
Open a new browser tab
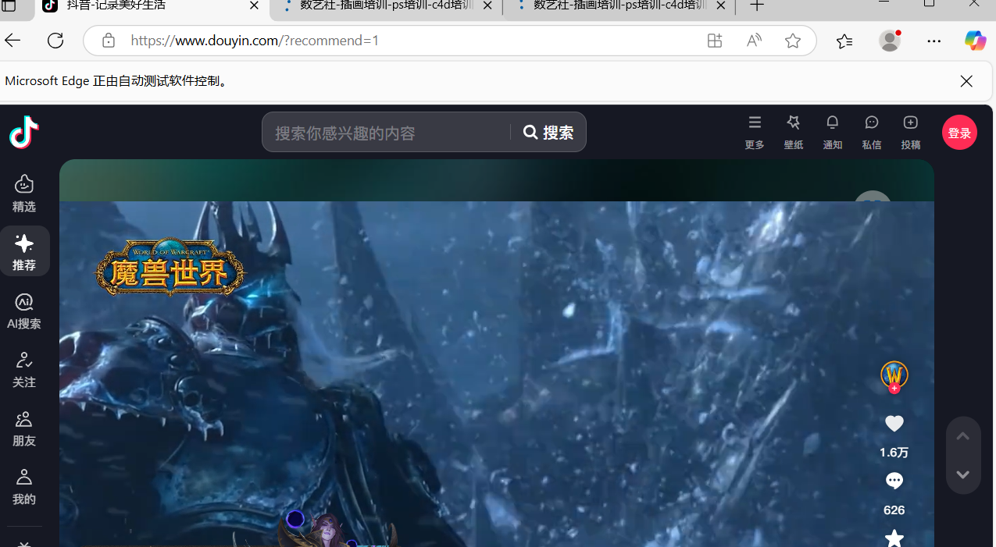tap(757, 5)
